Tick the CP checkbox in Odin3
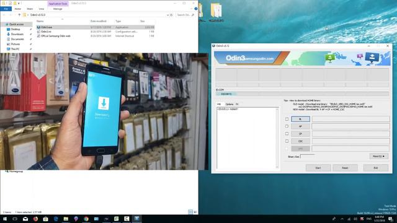This screenshot has width=397, height=223. click(287, 134)
